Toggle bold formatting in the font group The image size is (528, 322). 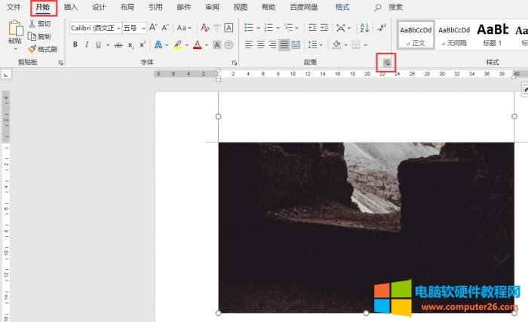tap(75, 44)
